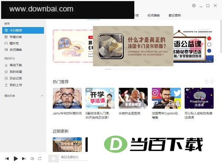Screen dimensions: 222x165
Task: Click the 我的上传 upload icon
Action: point(6,85)
